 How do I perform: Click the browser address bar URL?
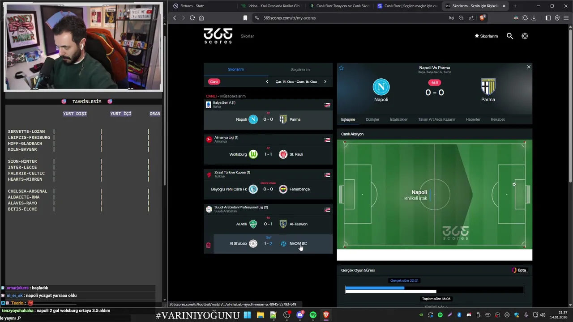[289, 18]
